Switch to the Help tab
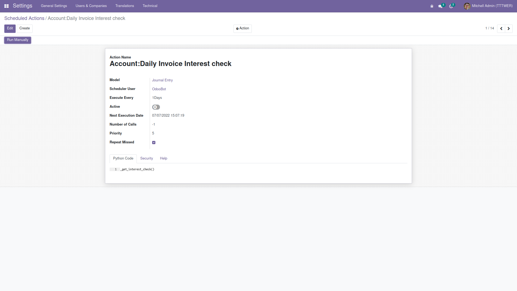517x291 pixels. tap(163, 158)
